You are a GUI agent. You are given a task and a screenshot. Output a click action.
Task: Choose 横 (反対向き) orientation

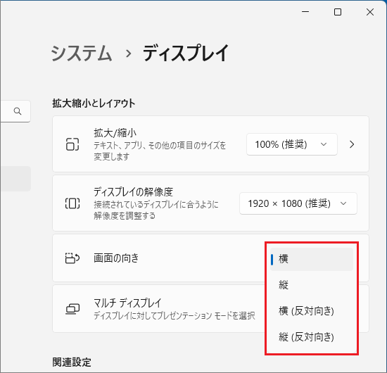[312, 311]
